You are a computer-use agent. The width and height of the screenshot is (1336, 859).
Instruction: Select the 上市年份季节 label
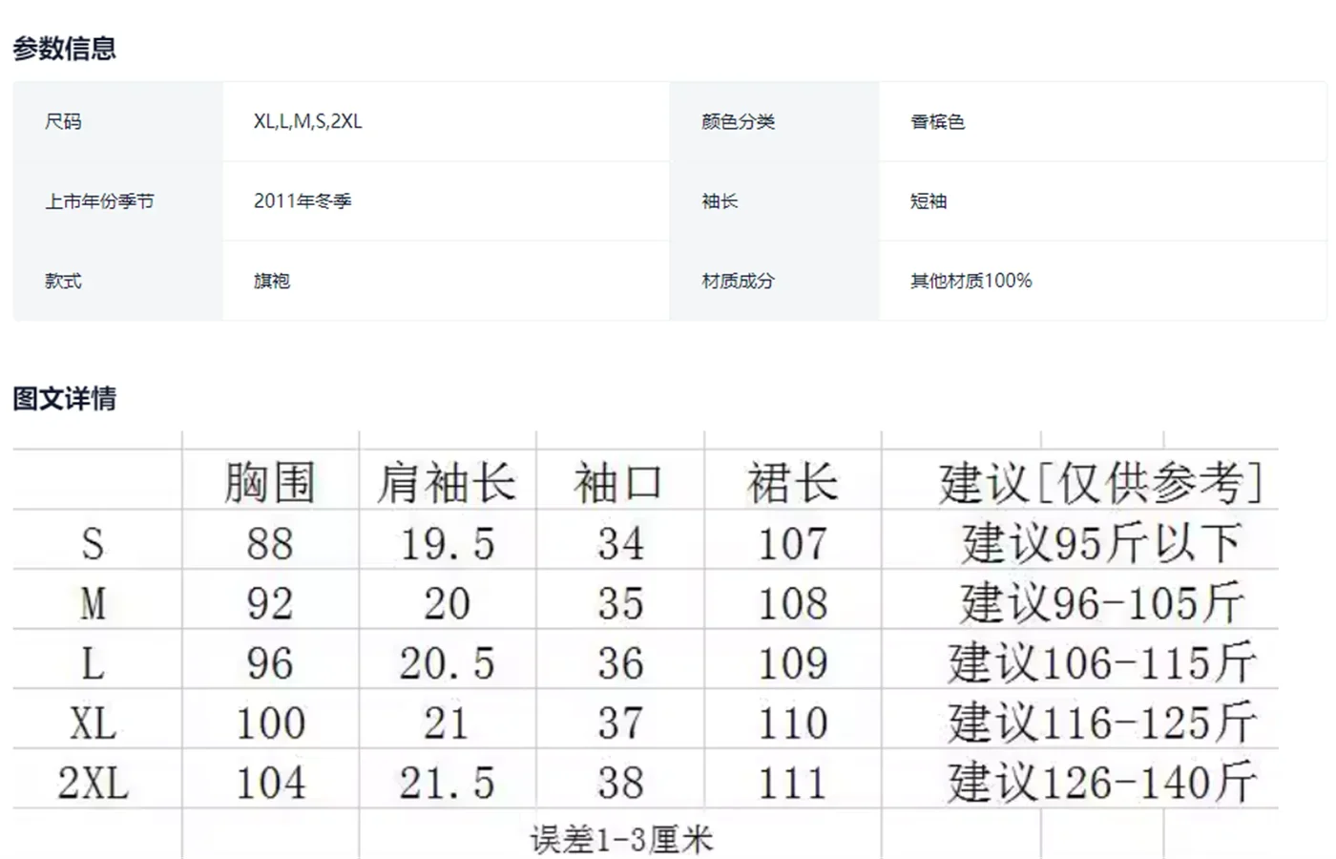click(99, 201)
